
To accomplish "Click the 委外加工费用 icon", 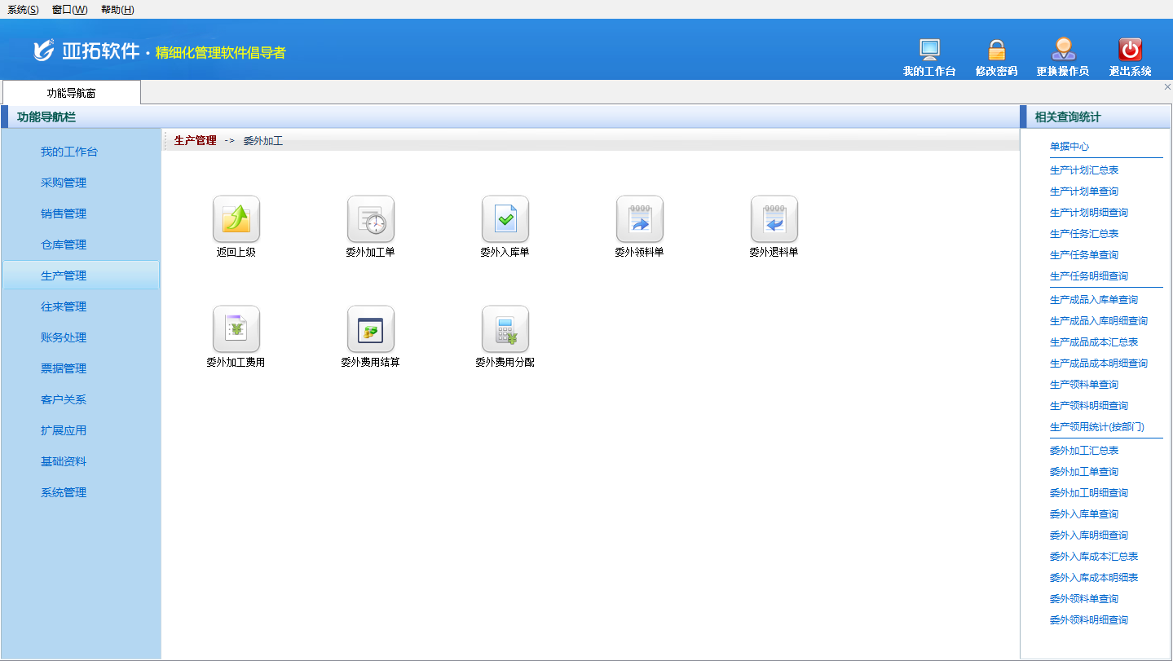I will [x=236, y=329].
